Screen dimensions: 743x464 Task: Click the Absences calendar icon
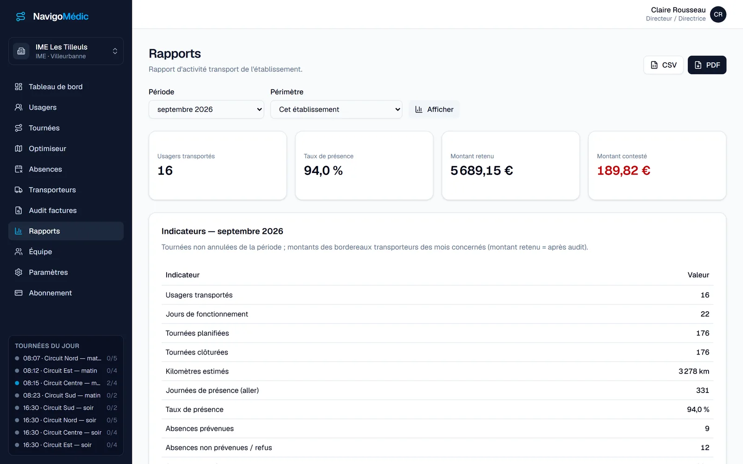coord(19,169)
